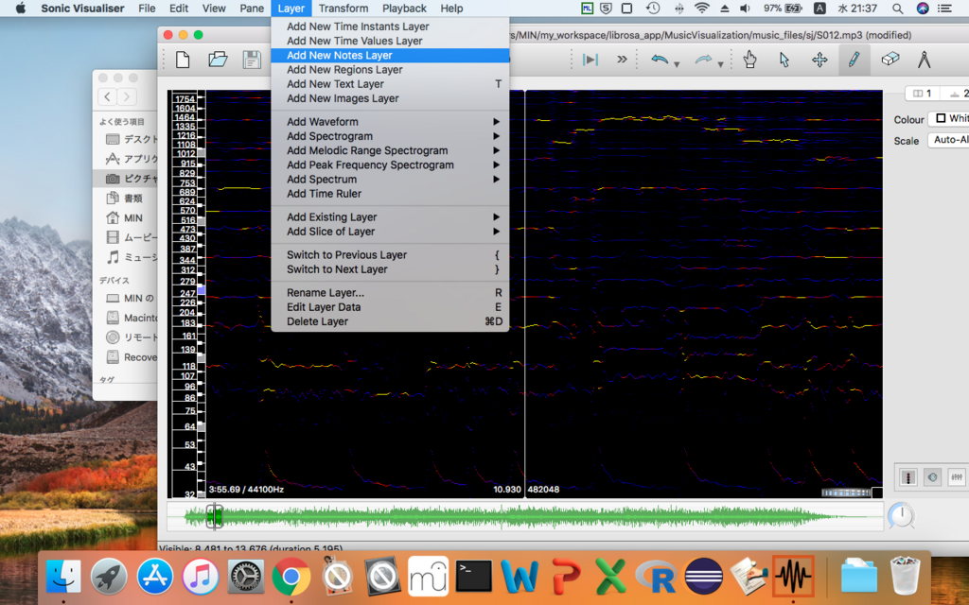Choose Switch to Previous Layer
The image size is (969, 605).
(390, 255)
